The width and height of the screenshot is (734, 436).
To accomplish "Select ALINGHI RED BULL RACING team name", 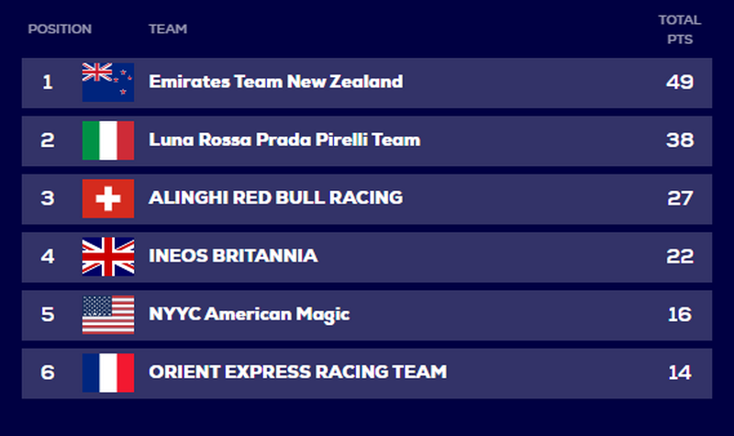I will point(276,198).
